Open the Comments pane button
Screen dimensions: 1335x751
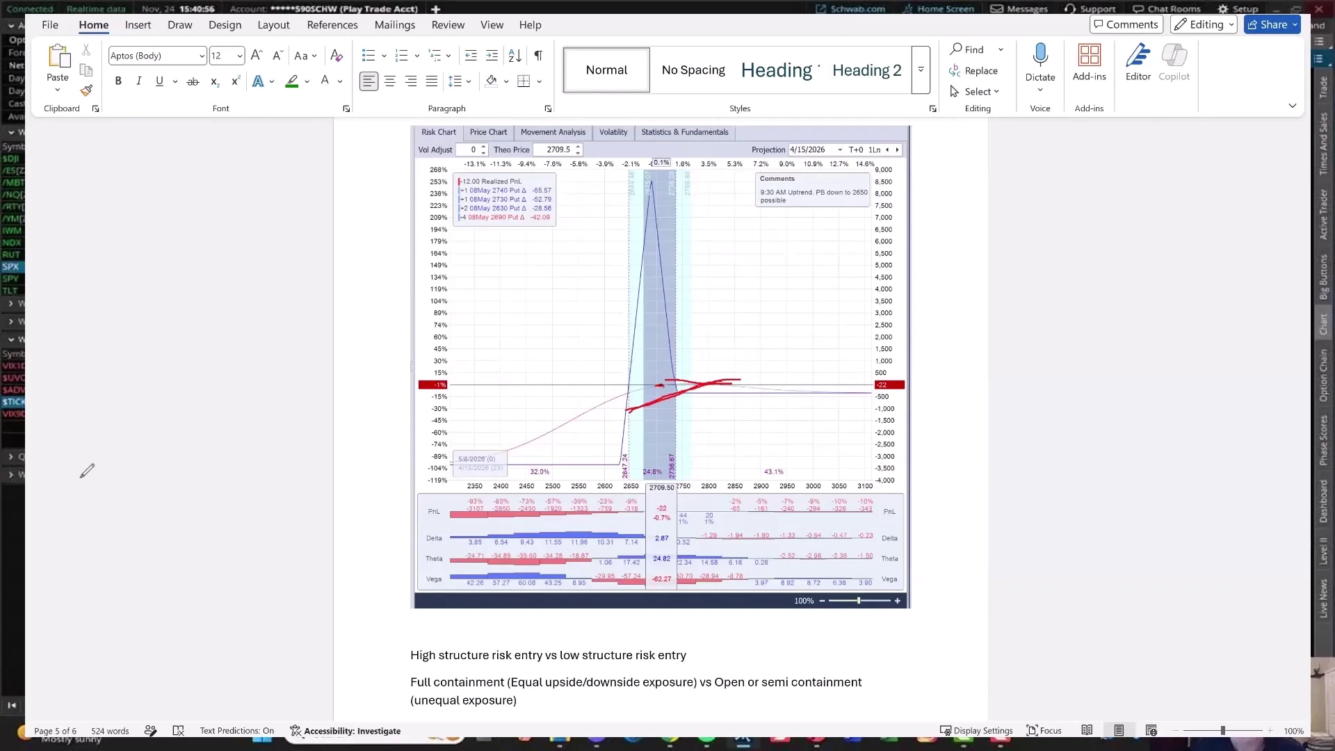pyautogui.click(x=1126, y=24)
